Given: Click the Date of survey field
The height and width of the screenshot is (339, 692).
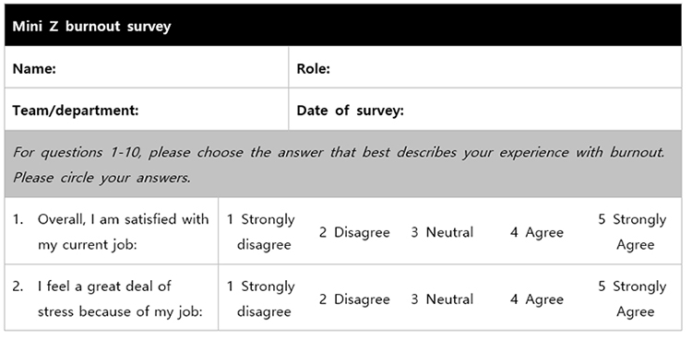Looking at the screenshot, I should point(485,110).
